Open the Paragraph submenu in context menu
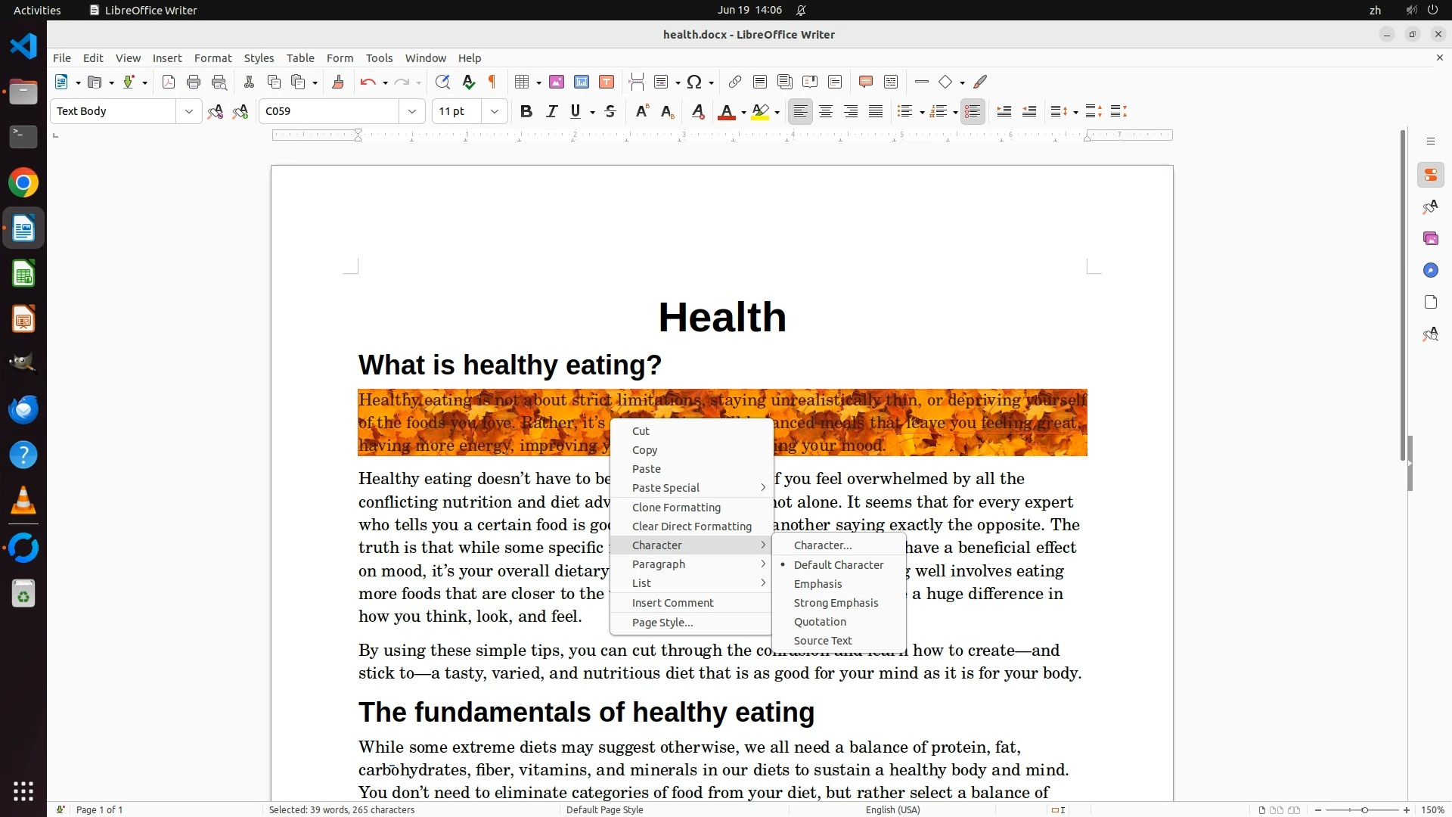 (659, 564)
